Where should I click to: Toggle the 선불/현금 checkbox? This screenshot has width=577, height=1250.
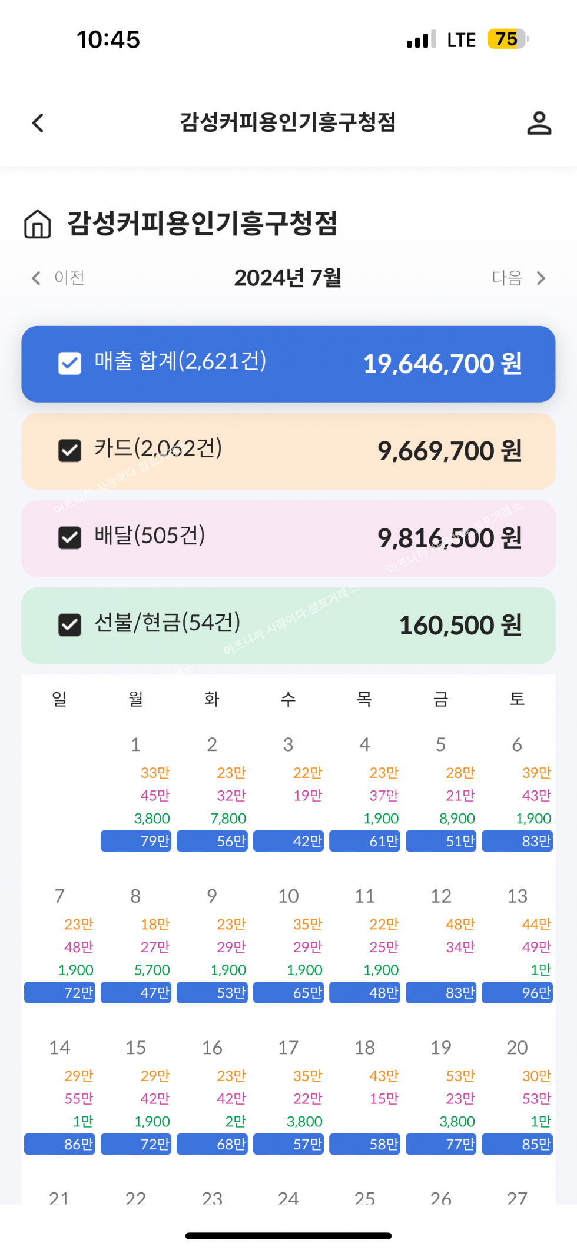(69, 625)
